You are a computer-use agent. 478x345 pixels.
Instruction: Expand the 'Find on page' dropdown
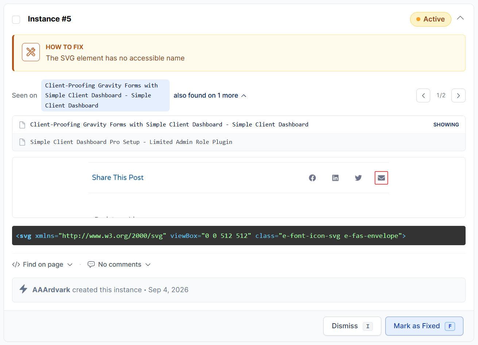coord(47,264)
